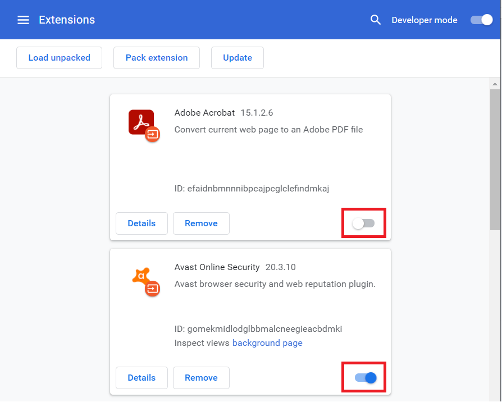Click the 'Convert current web page' description
The width and height of the screenshot is (502, 402).
coord(268,130)
